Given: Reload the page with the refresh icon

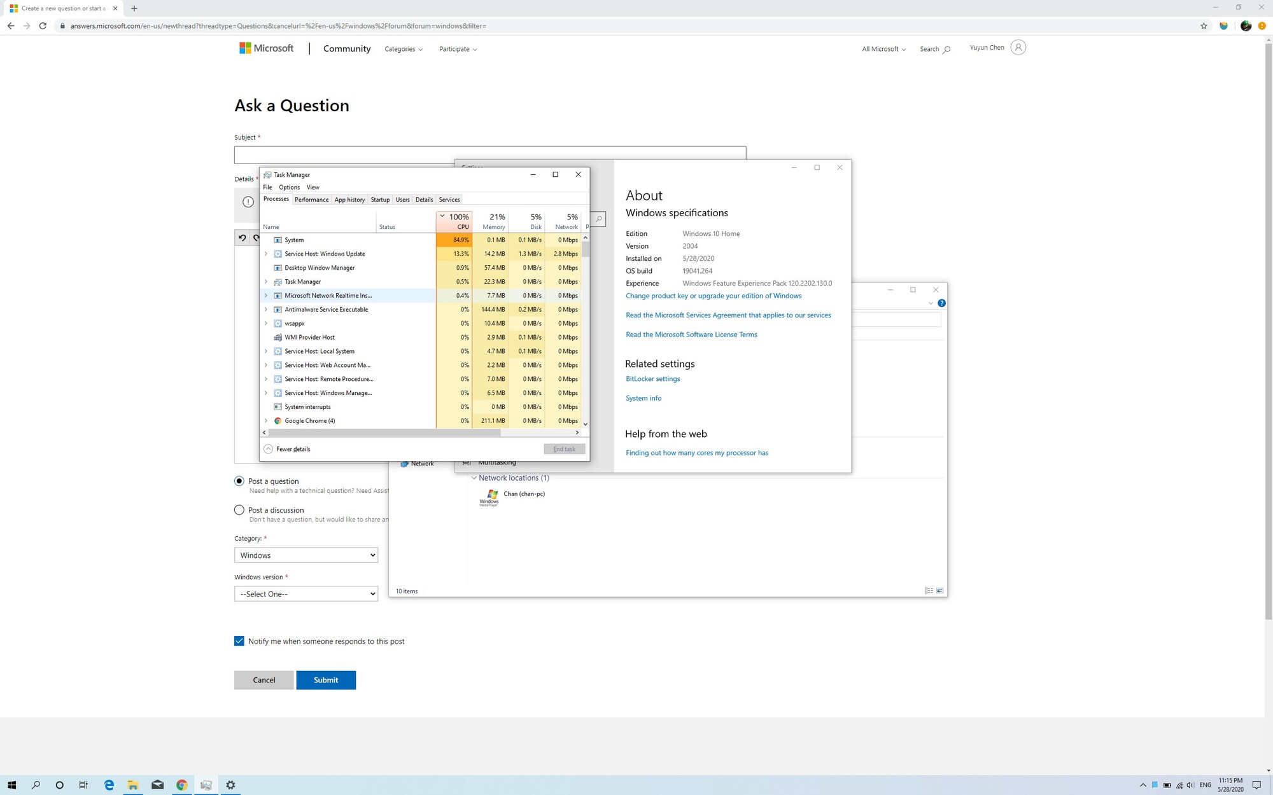Looking at the screenshot, I should click(x=43, y=26).
